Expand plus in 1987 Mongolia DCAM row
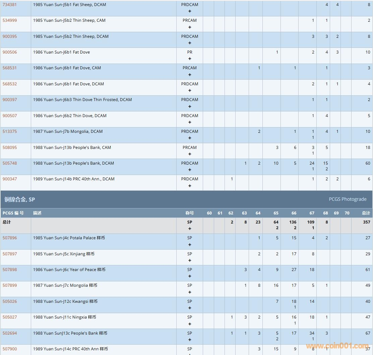The image size is (373, 355). click(190, 138)
